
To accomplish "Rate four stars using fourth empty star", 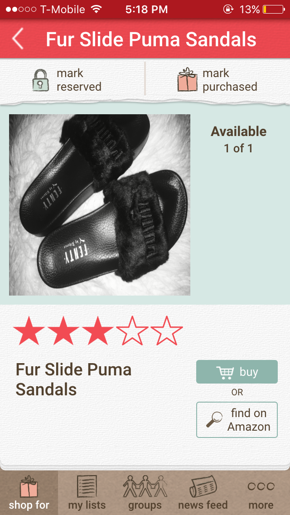I will click(x=132, y=330).
